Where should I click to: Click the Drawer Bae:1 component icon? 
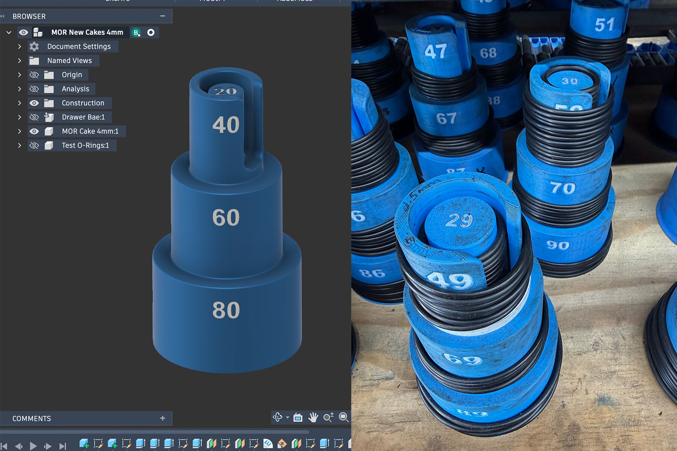pos(49,117)
